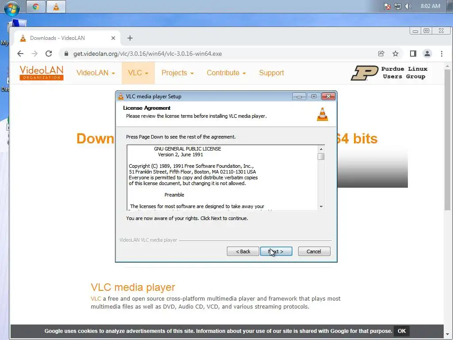Go back in Chrome
Image resolution: width=453 pixels, height=340 pixels.
click(20, 54)
